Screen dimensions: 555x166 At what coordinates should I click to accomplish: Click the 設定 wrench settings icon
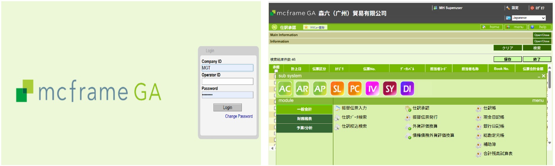coord(508,8)
